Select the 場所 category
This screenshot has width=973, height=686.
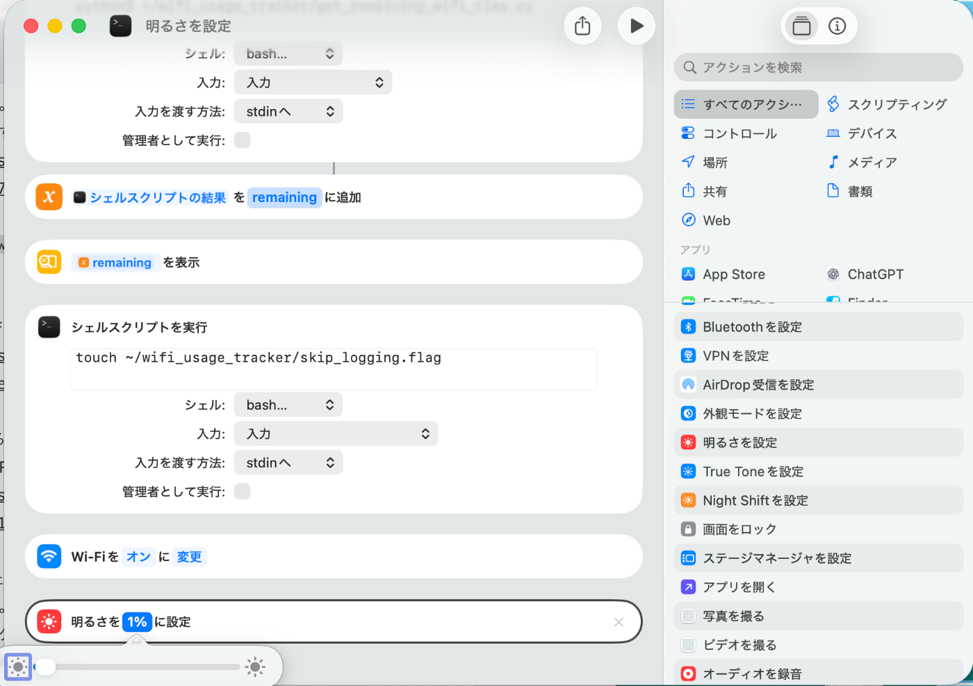click(705, 162)
